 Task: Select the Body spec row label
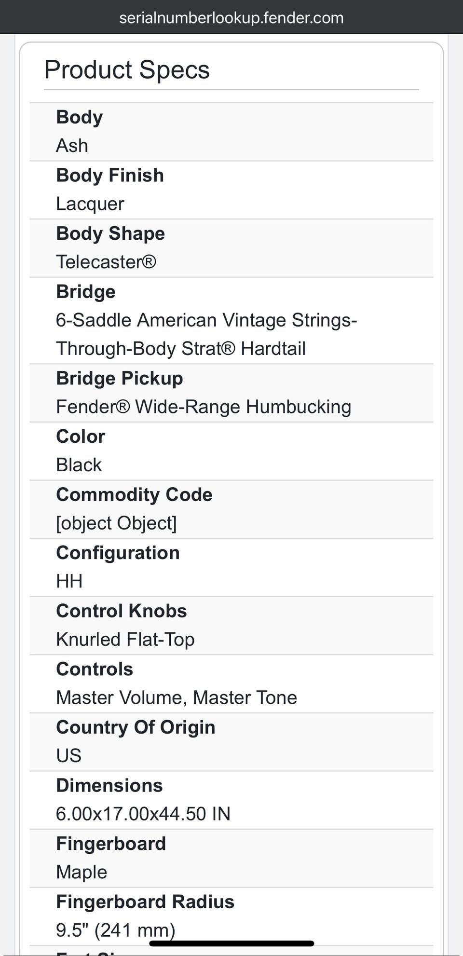[80, 117]
